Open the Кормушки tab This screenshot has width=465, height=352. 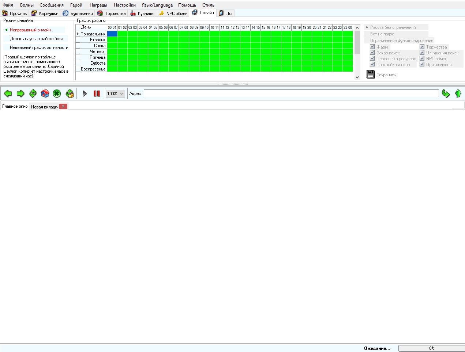[x=45, y=13]
